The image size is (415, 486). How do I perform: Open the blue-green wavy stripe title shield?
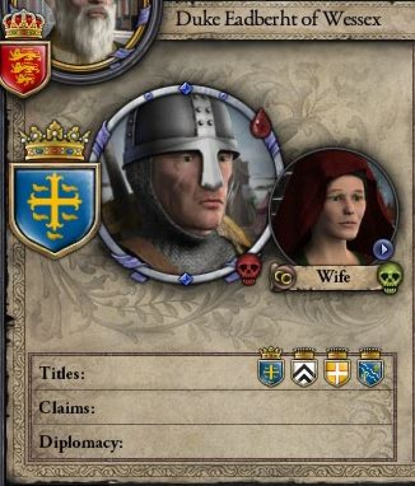click(x=370, y=368)
